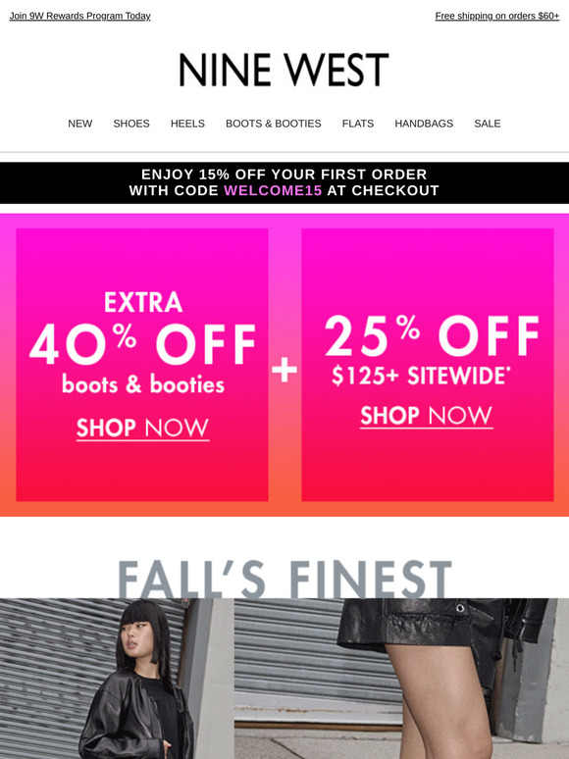Click the 15% off first order banner
Viewport: 569px width, 759px height.
(x=284, y=182)
